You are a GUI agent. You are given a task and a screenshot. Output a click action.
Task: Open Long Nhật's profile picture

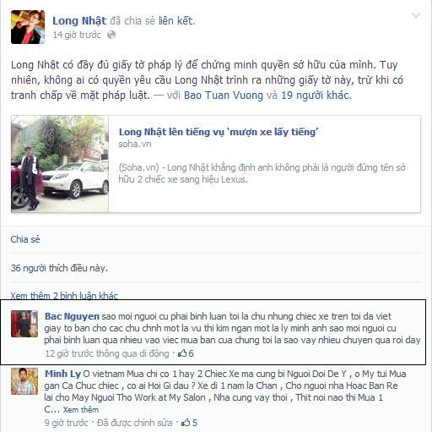click(x=28, y=27)
